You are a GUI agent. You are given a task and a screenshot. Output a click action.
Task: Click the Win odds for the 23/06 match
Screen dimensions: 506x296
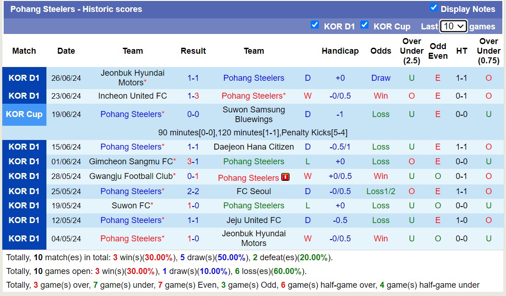point(381,96)
